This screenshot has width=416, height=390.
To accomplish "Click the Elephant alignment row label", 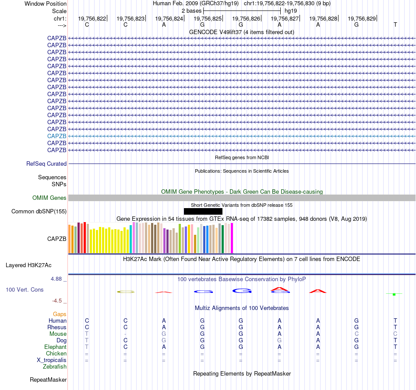I will point(55,347).
